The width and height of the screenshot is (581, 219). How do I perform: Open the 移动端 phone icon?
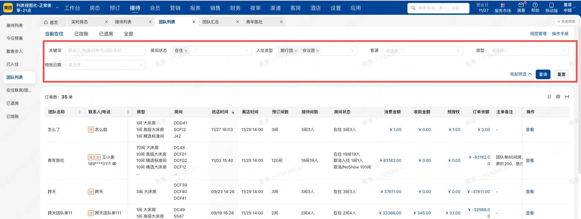[551, 5]
